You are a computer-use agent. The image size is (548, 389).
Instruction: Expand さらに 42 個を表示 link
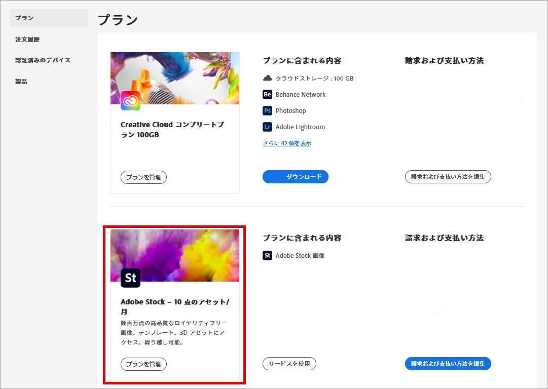coord(286,144)
